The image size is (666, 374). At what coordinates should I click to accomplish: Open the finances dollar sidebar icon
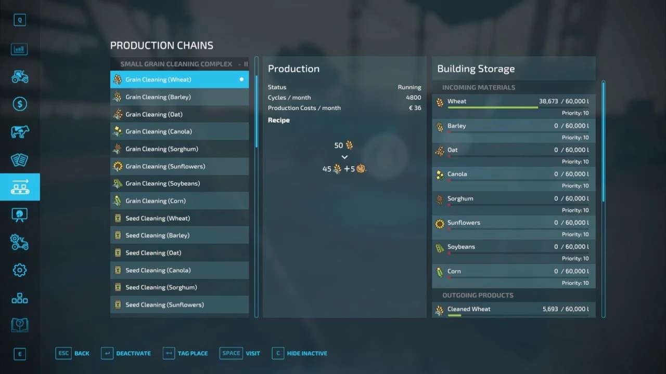pos(20,104)
